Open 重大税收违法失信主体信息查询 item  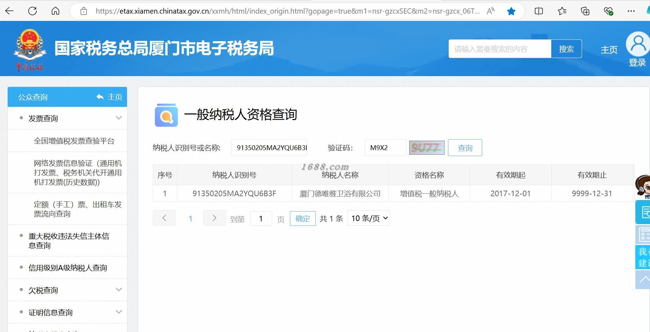[69, 241]
